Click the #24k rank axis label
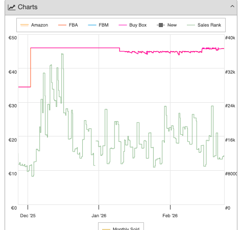 click(x=230, y=106)
